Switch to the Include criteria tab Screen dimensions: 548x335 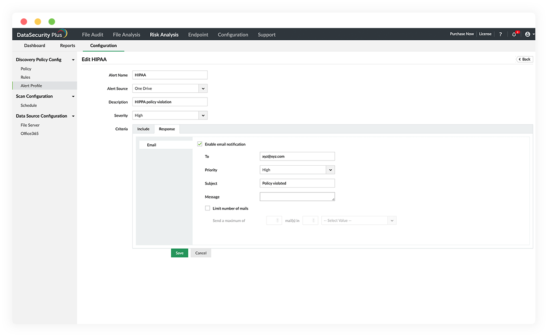(143, 129)
